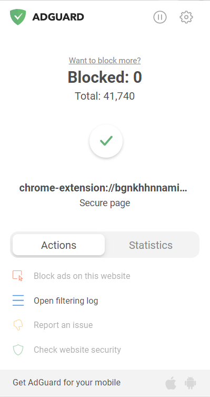Click the "Get AdGuard for your mobile" text

click(67, 383)
